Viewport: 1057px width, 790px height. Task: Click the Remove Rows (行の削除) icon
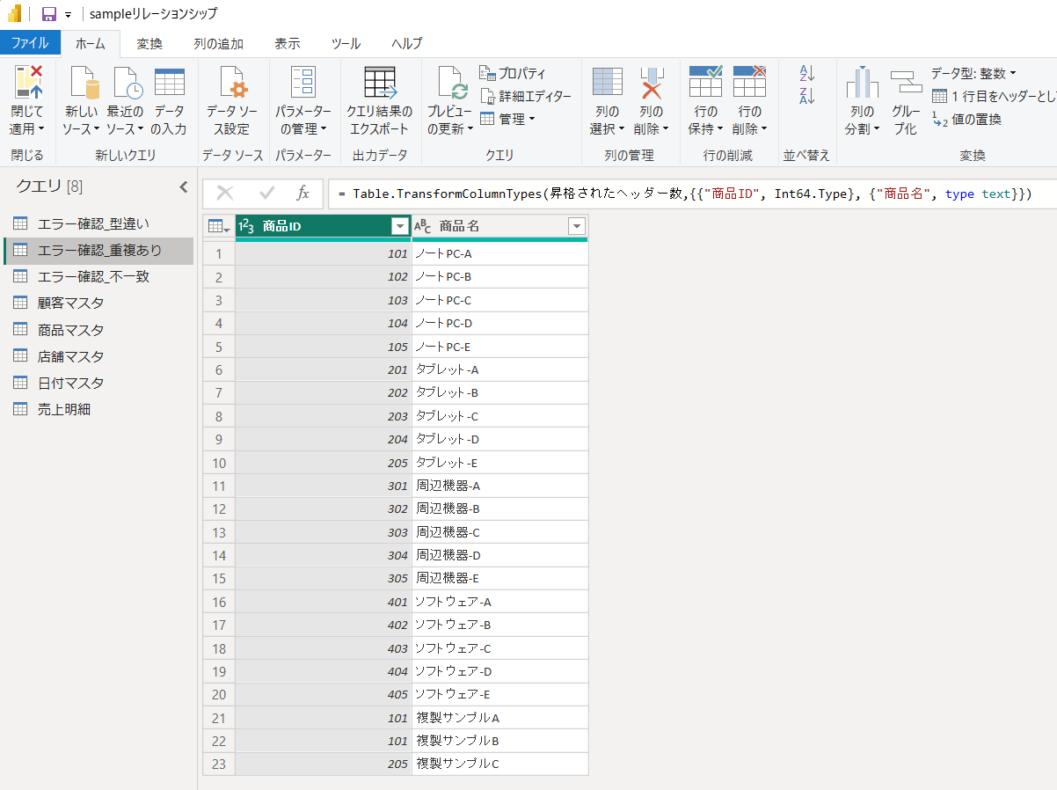749,82
